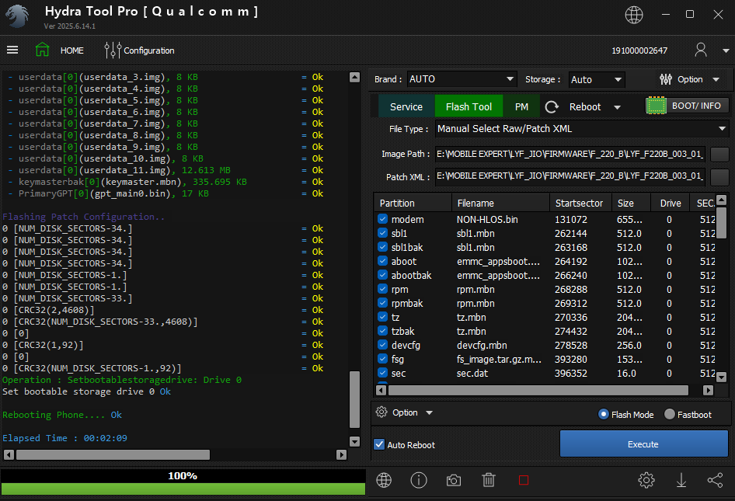The height and width of the screenshot is (501, 735).
Task: Open the File Type dropdown
Action: (582, 129)
